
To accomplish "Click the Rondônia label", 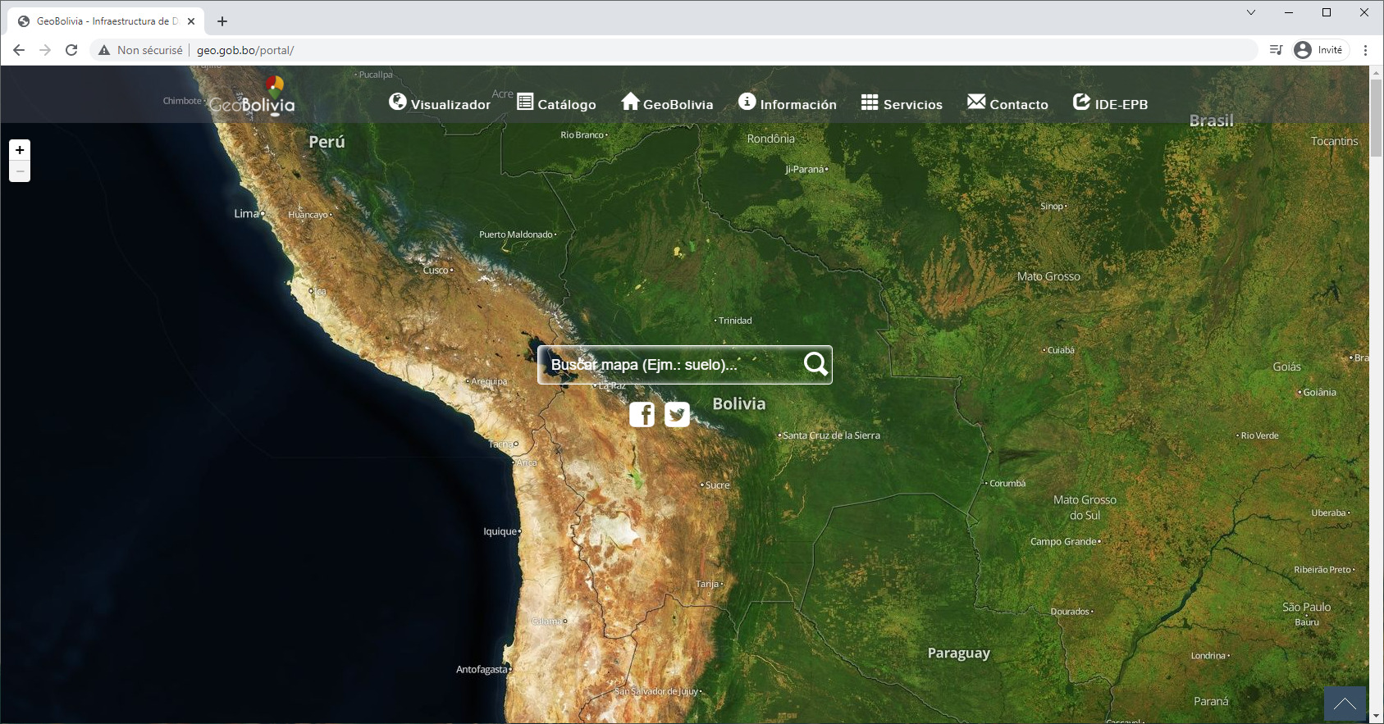I will tap(770, 139).
